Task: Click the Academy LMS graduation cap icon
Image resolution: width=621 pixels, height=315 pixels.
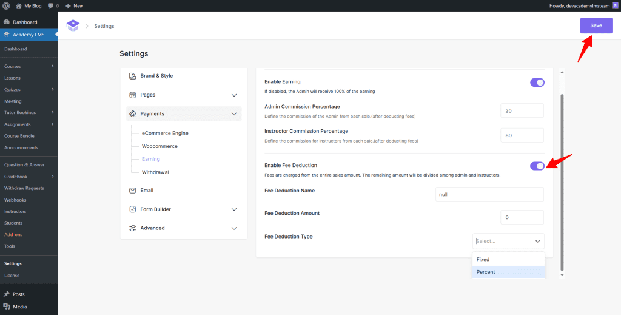Action: (x=6, y=35)
